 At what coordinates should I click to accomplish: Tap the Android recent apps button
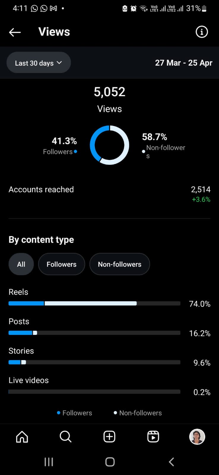tap(49, 462)
